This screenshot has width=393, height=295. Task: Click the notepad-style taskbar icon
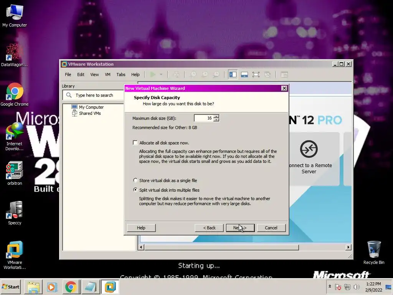[90, 287]
